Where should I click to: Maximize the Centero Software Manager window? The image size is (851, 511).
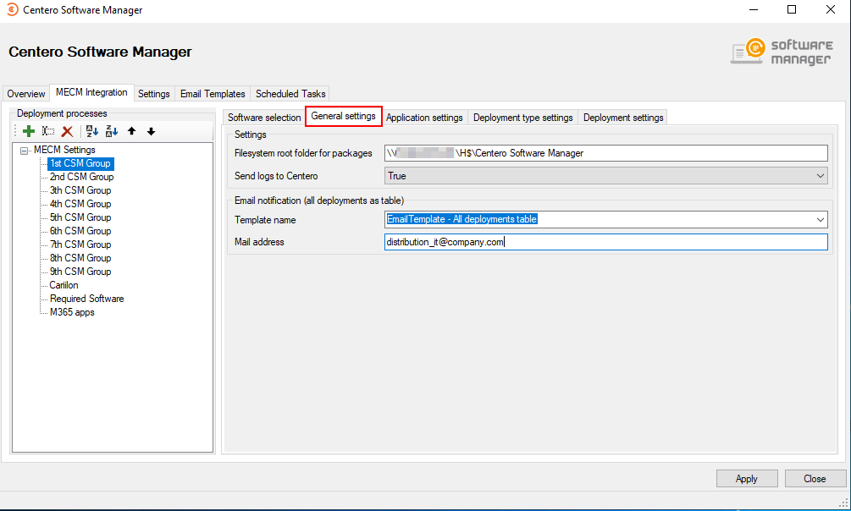[792, 10]
